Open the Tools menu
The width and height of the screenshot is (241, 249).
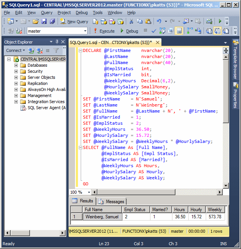coord(98,13)
